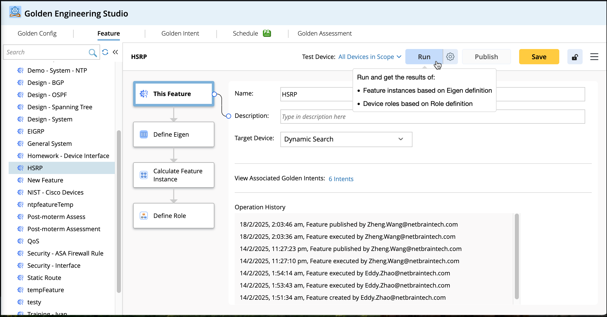607x317 pixels.
Task: Collapse the left feature panel
Action: (116, 52)
